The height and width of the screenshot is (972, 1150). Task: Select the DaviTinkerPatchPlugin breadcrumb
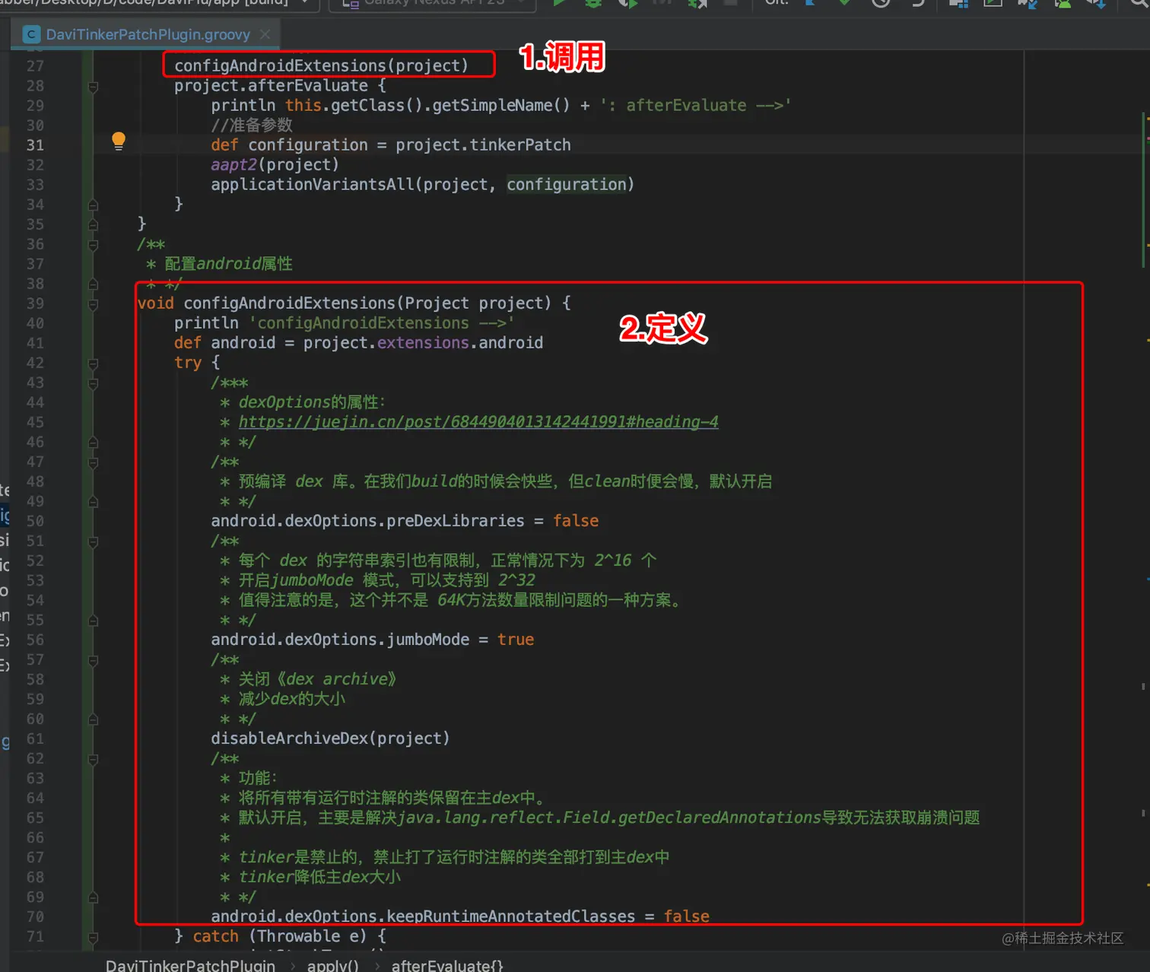(190, 964)
